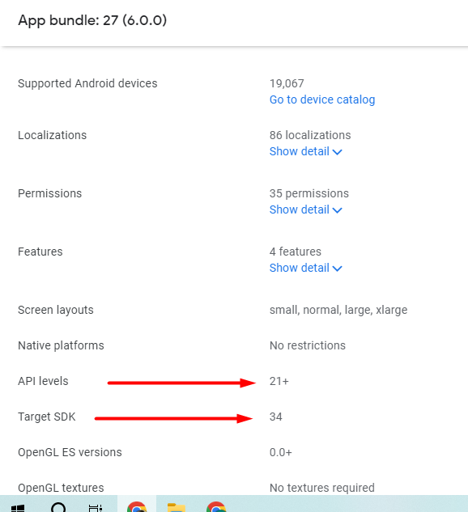Open the Chrome icon right of File Explorer
This screenshot has height=512, width=468.
[216, 507]
